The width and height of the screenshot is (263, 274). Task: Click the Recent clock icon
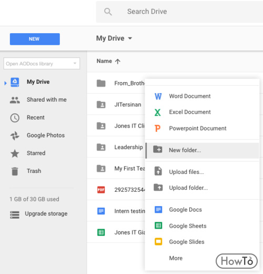15,118
